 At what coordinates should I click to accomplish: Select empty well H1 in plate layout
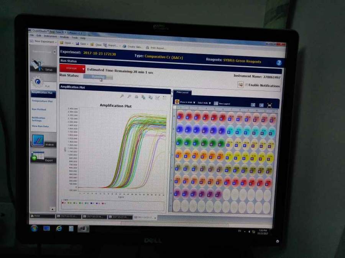coord(176,206)
